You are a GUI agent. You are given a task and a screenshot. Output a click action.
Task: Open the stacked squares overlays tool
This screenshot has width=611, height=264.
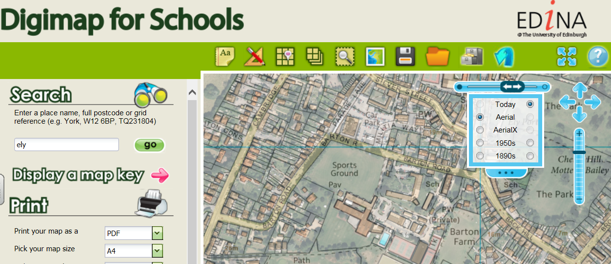point(314,56)
